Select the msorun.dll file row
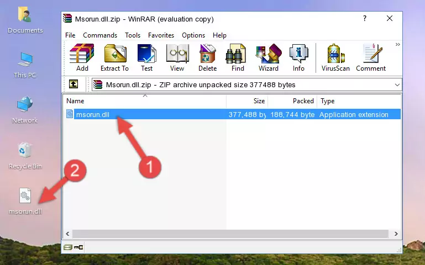Image resolution: width=425 pixels, height=265 pixels. pos(232,114)
